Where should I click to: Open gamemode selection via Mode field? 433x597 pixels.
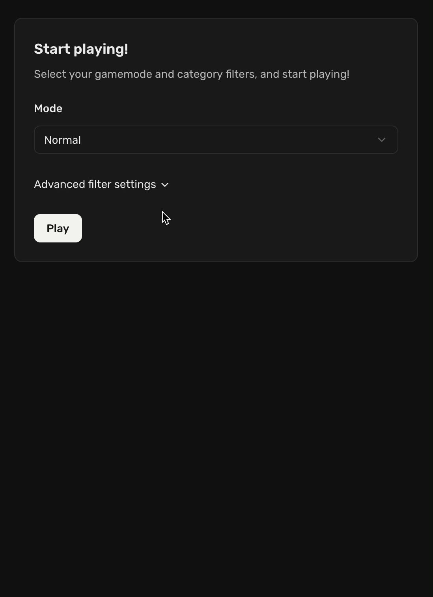click(216, 139)
